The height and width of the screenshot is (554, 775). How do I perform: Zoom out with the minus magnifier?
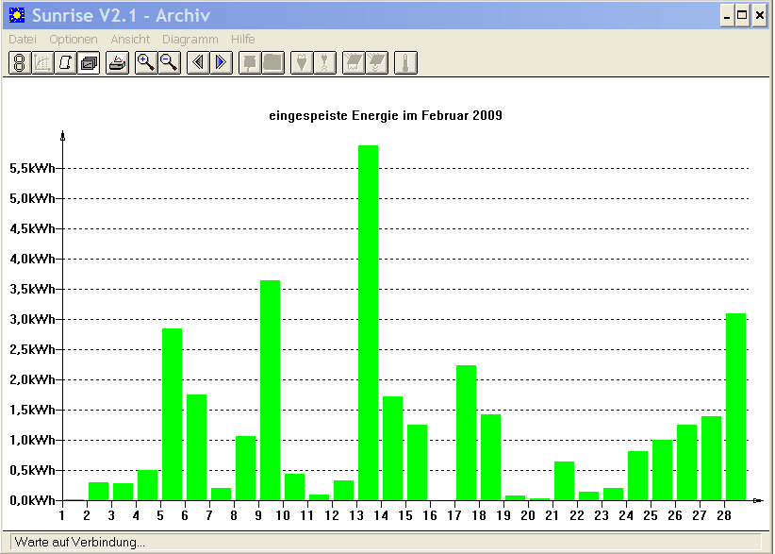(x=170, y=63)
